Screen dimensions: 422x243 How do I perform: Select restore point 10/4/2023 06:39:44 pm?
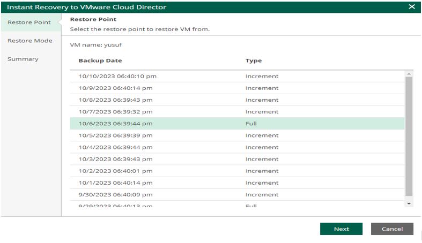coord(237,147)
